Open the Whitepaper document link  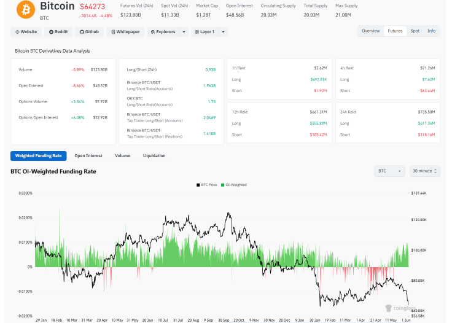coord(125,32)
